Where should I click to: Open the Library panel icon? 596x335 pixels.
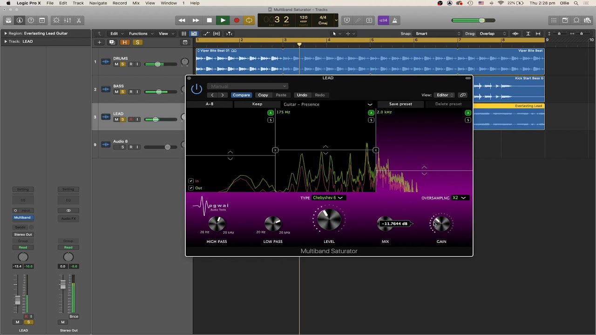tap(8, 20)
